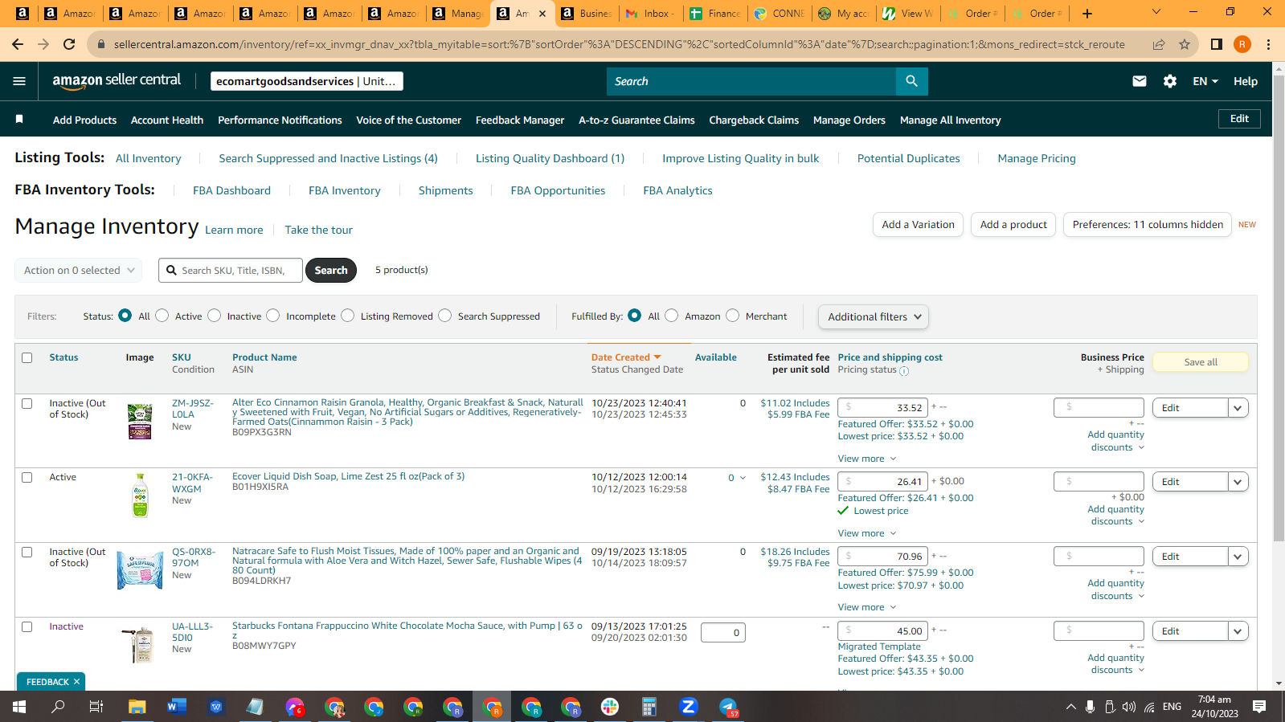Viewport: 1285px width, 722px height.
Task: Click the bookmark flag icon
Action: (19, 119)
